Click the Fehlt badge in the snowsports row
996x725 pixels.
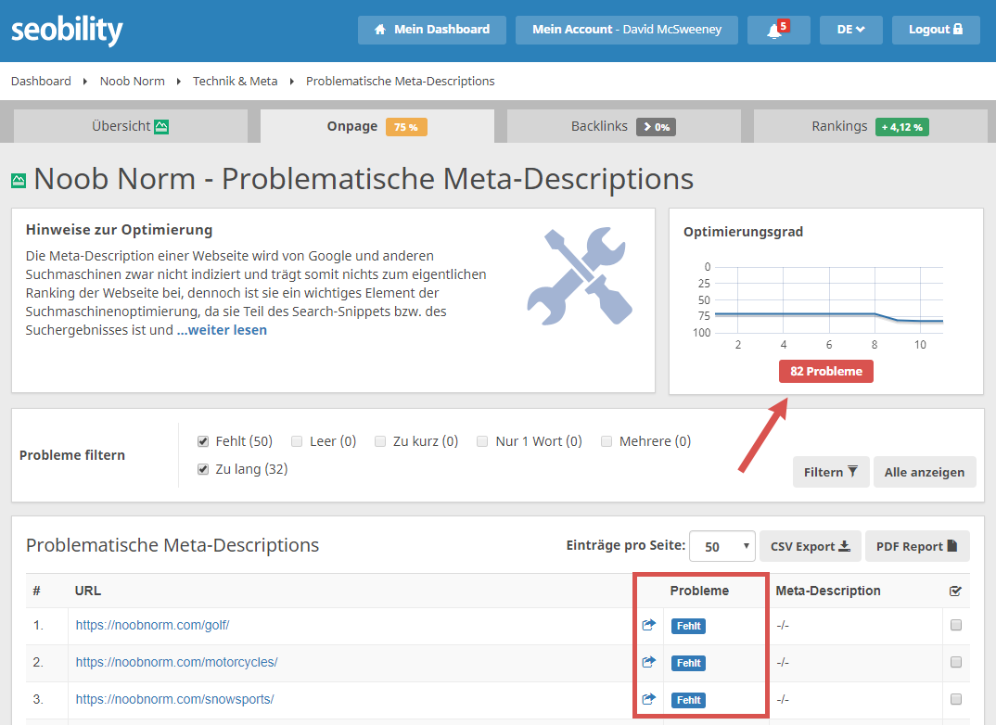click(688, 700)
